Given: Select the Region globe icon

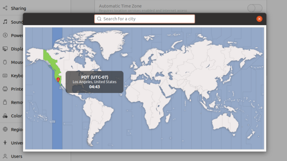Looking at the screenshot, I should (x=5, y=129).
